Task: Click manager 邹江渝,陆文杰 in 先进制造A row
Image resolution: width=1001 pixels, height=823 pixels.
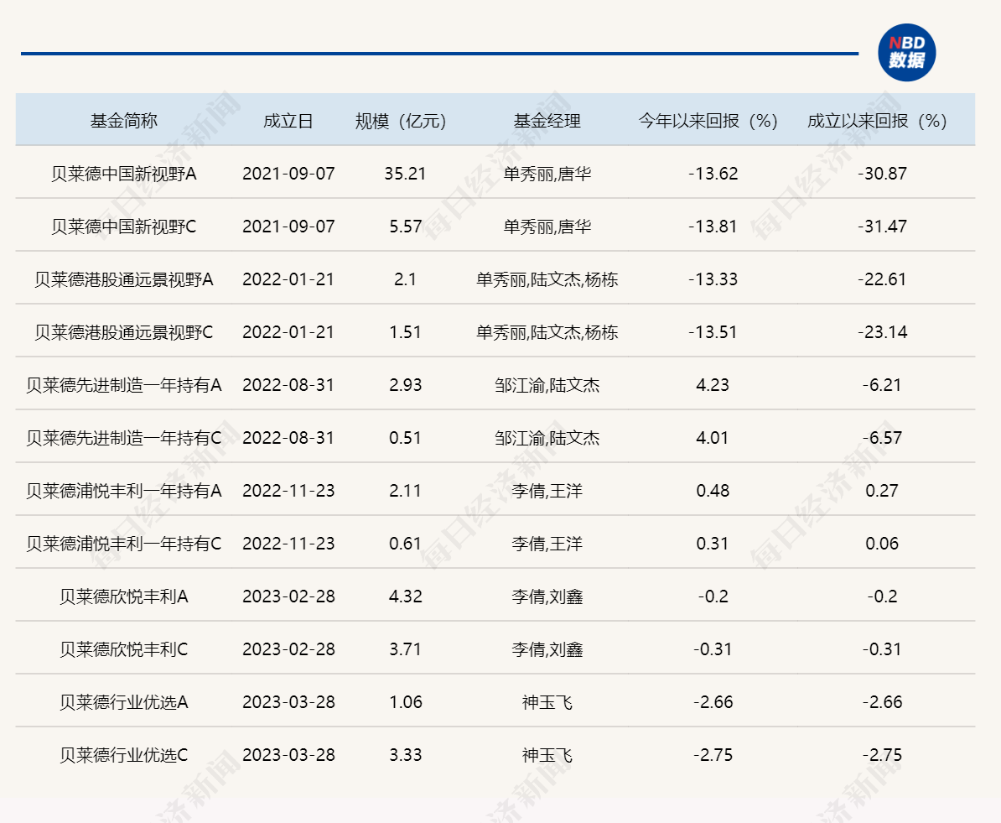Action: tap(547, 385)
